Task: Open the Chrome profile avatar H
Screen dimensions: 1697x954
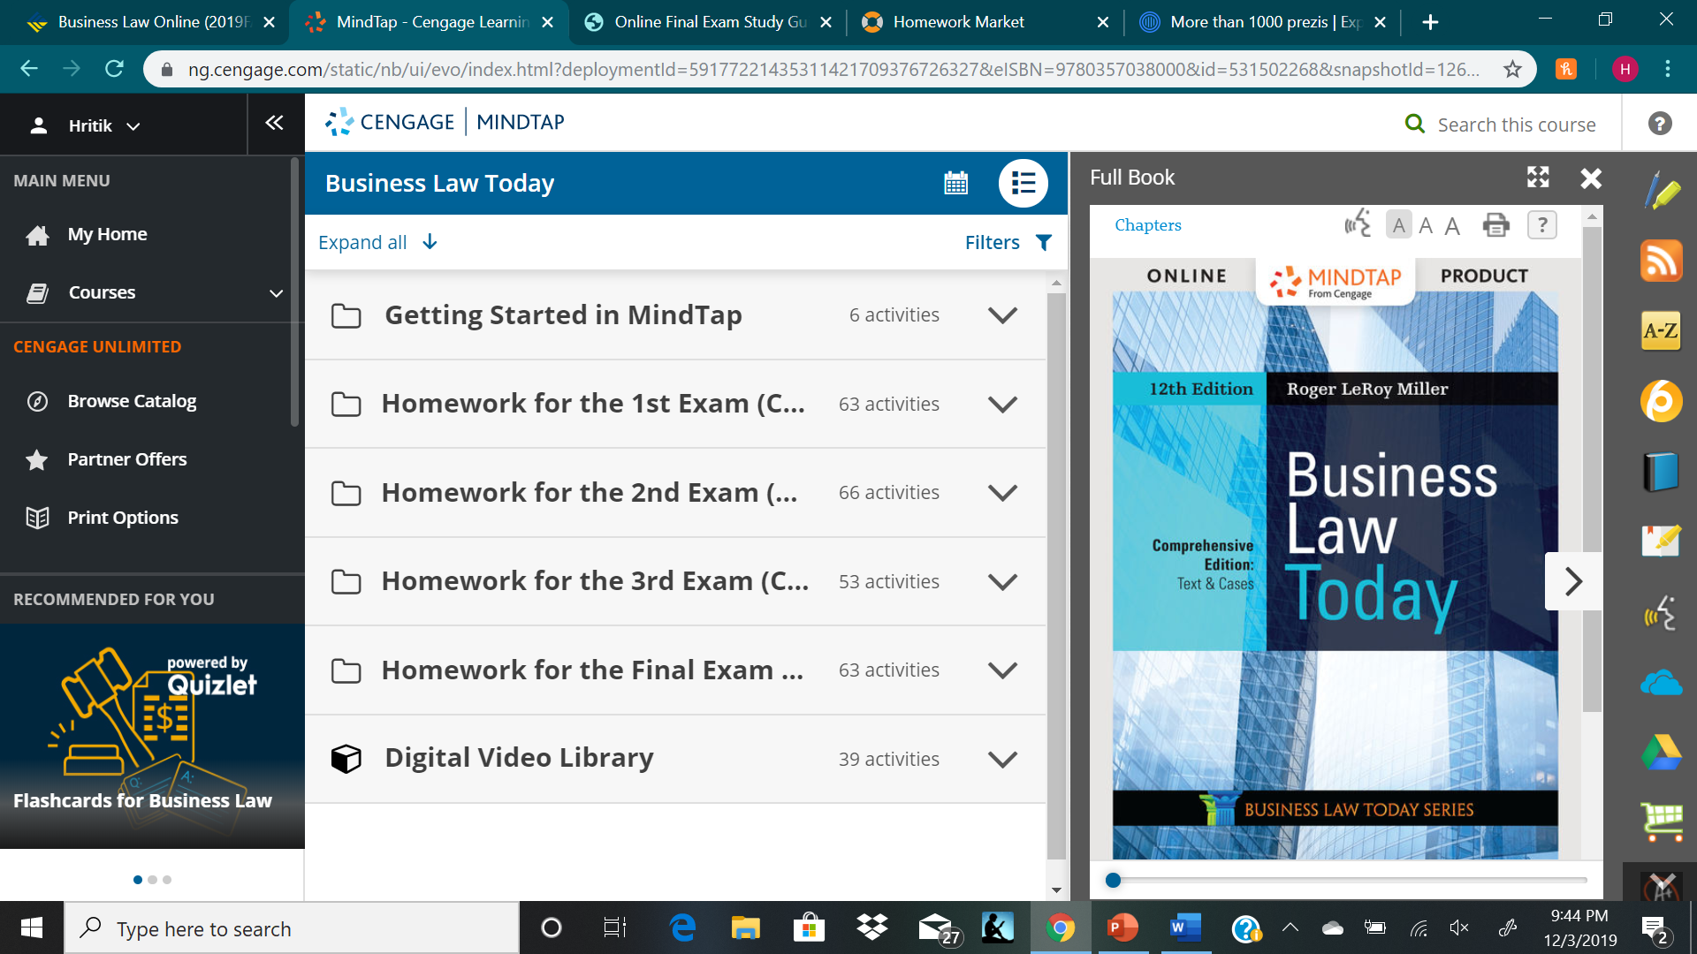Action: (1625, 69)
